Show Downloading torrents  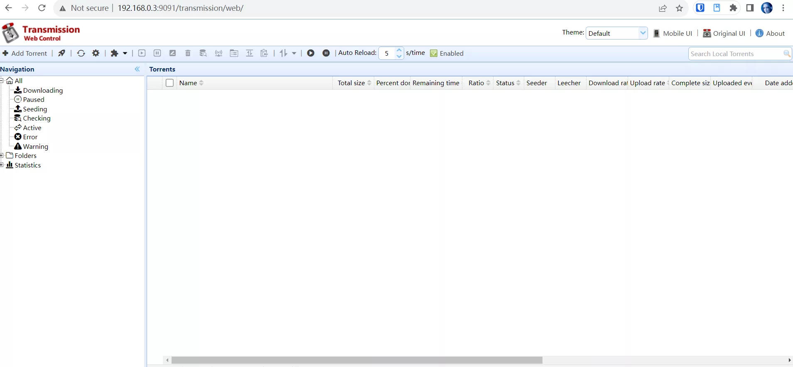(x=43, y=90)
